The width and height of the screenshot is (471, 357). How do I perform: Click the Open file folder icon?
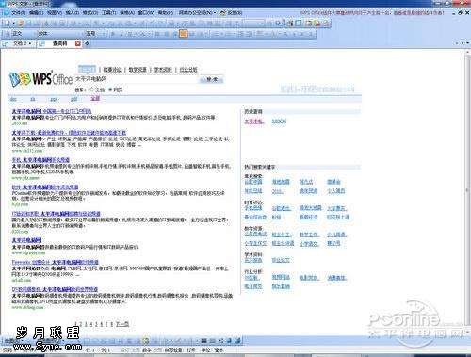(x=21, y=24)
